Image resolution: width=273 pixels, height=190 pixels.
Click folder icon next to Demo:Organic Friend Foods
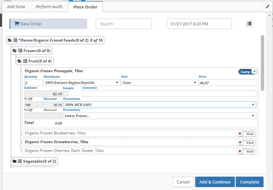click(x=10, y=40)
